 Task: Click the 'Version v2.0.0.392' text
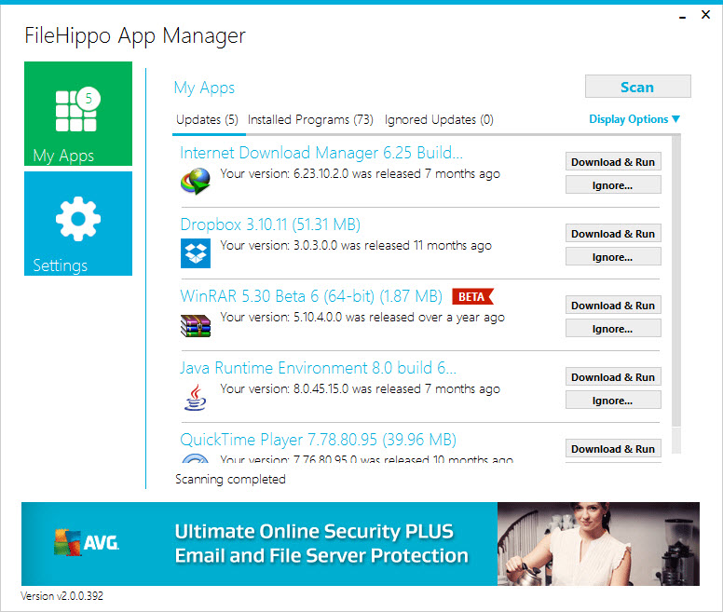pyautogui.click(x=61, y=596)
